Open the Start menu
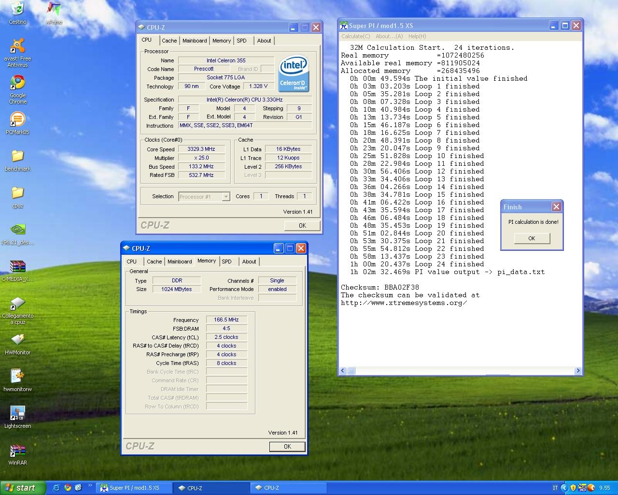618x495 pixels. 23,488
